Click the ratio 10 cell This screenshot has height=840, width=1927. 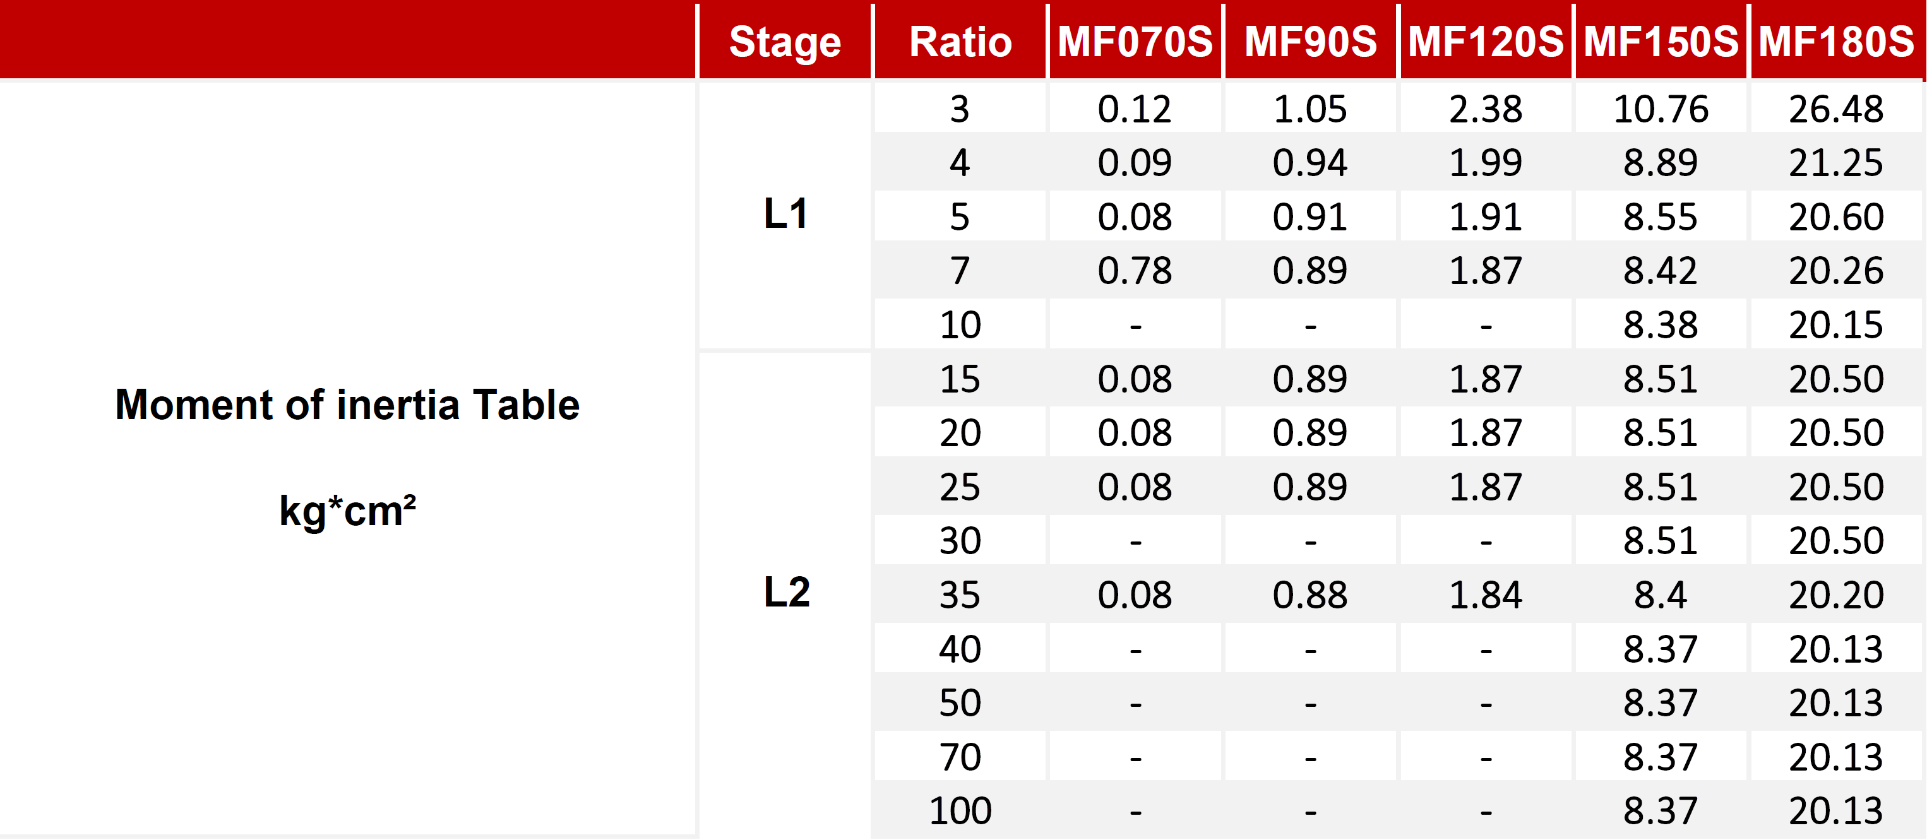tap(960, 324)
